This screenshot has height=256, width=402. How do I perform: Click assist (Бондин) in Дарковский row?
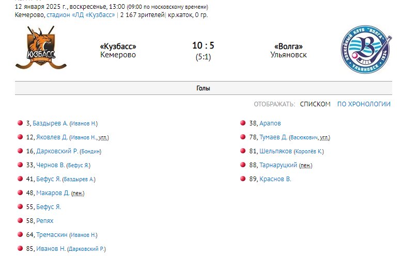pos(90,152)
